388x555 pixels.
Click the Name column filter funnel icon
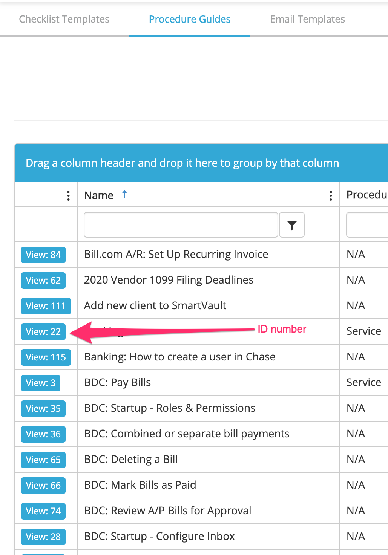pyautogui.click(x=291, y=225)
